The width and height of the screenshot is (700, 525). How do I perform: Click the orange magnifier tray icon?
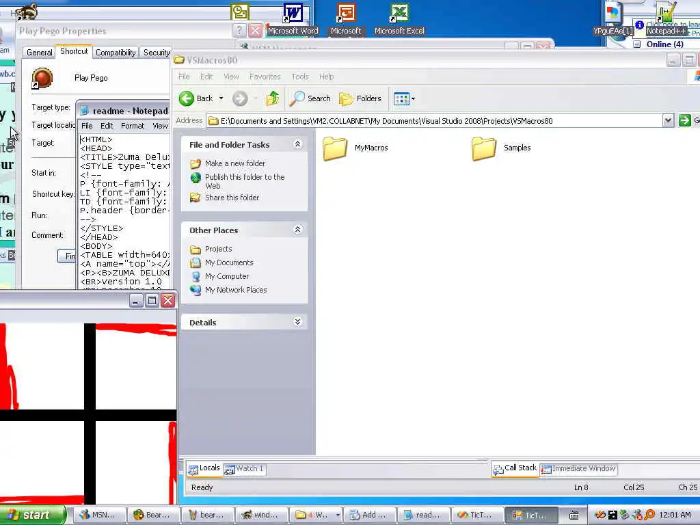pyautogui.click(x=649, y=515)
